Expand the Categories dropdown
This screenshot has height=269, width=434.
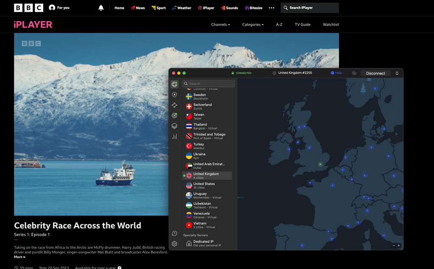coord(253,24)
